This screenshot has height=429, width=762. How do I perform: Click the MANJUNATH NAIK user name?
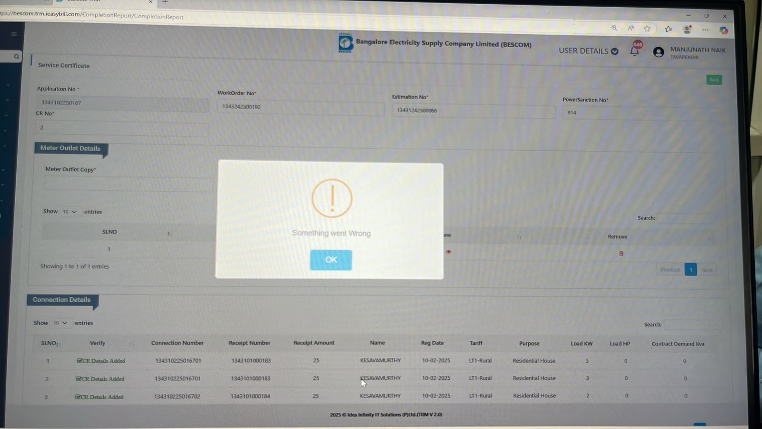698,50
